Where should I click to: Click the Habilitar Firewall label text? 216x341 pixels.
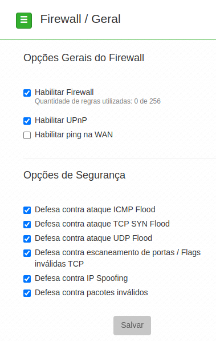[x=64, y=92]
